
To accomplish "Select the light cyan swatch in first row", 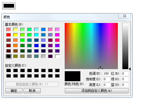I will (x=36, y=29).
